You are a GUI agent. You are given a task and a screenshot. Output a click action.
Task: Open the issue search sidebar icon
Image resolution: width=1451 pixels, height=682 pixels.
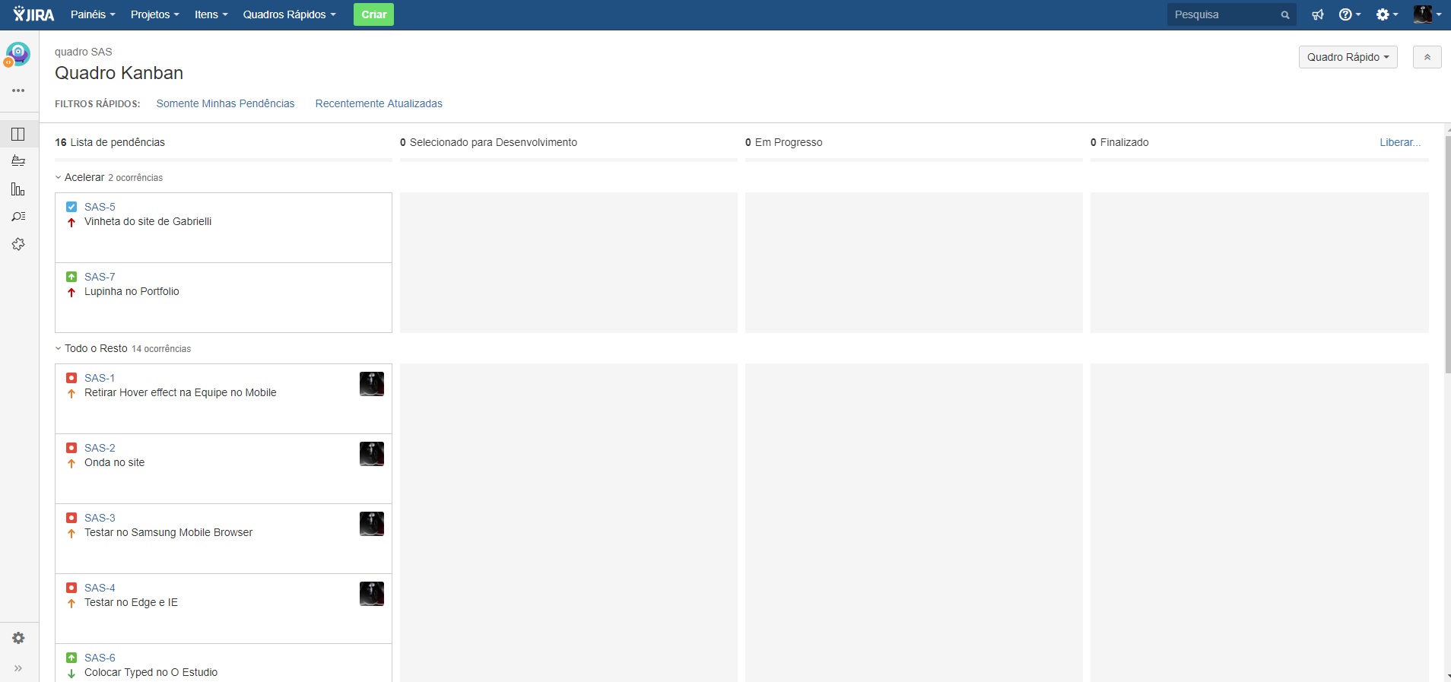[x=18, y=217]
